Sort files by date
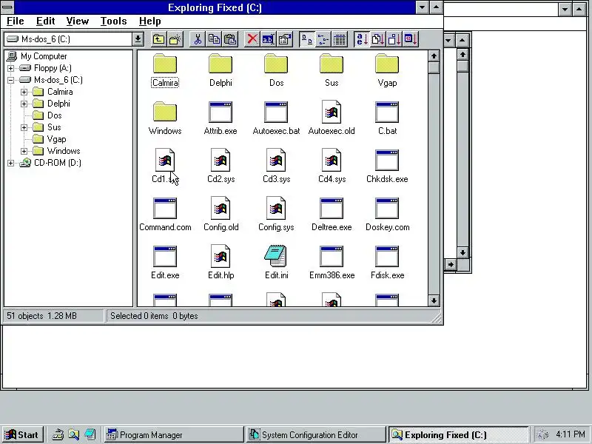592x444 pixels. (x=411, y=39)
